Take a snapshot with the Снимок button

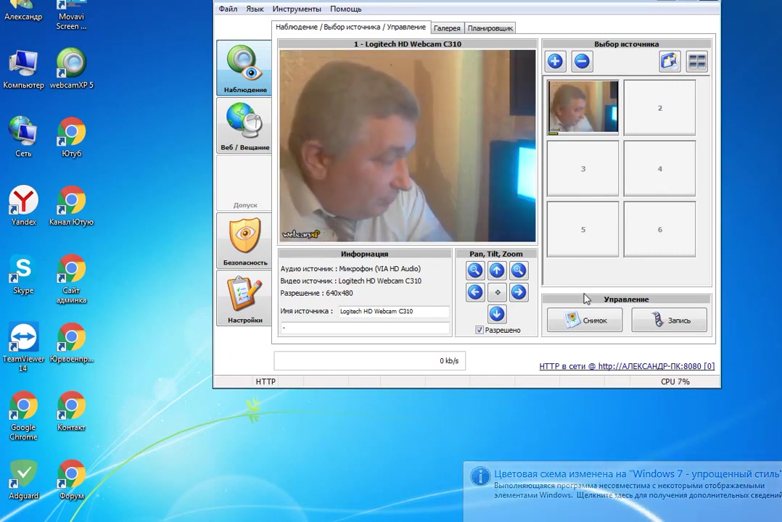pyautogui.click(x=585, y=320)
